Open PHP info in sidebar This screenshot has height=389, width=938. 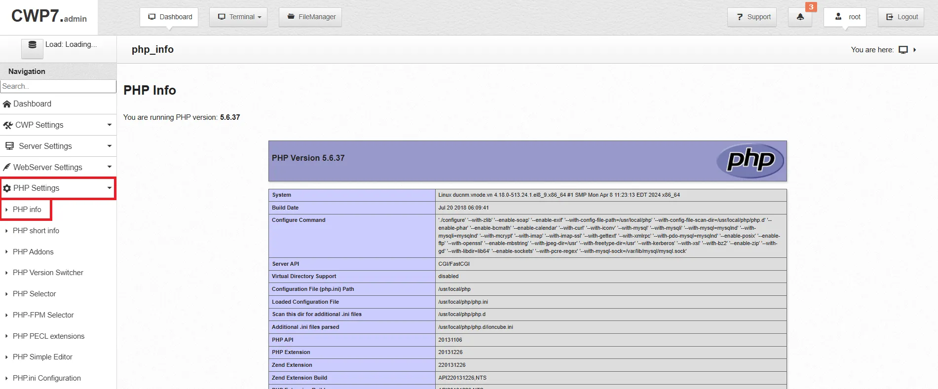27,210
